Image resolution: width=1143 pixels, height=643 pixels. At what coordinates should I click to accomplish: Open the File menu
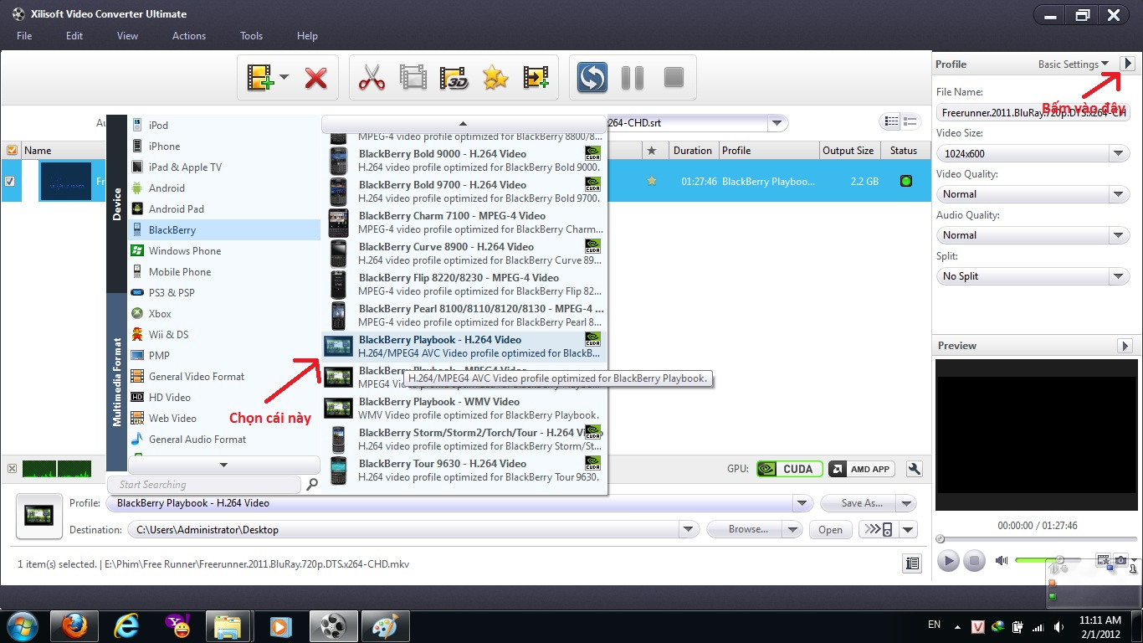tap(24, 36)
